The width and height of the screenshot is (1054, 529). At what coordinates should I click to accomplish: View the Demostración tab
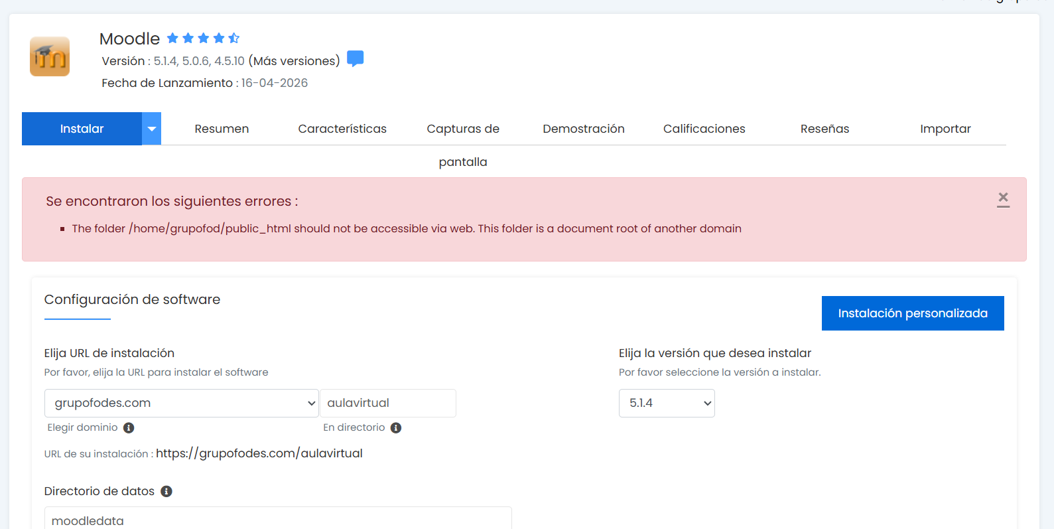coord(584,129)
